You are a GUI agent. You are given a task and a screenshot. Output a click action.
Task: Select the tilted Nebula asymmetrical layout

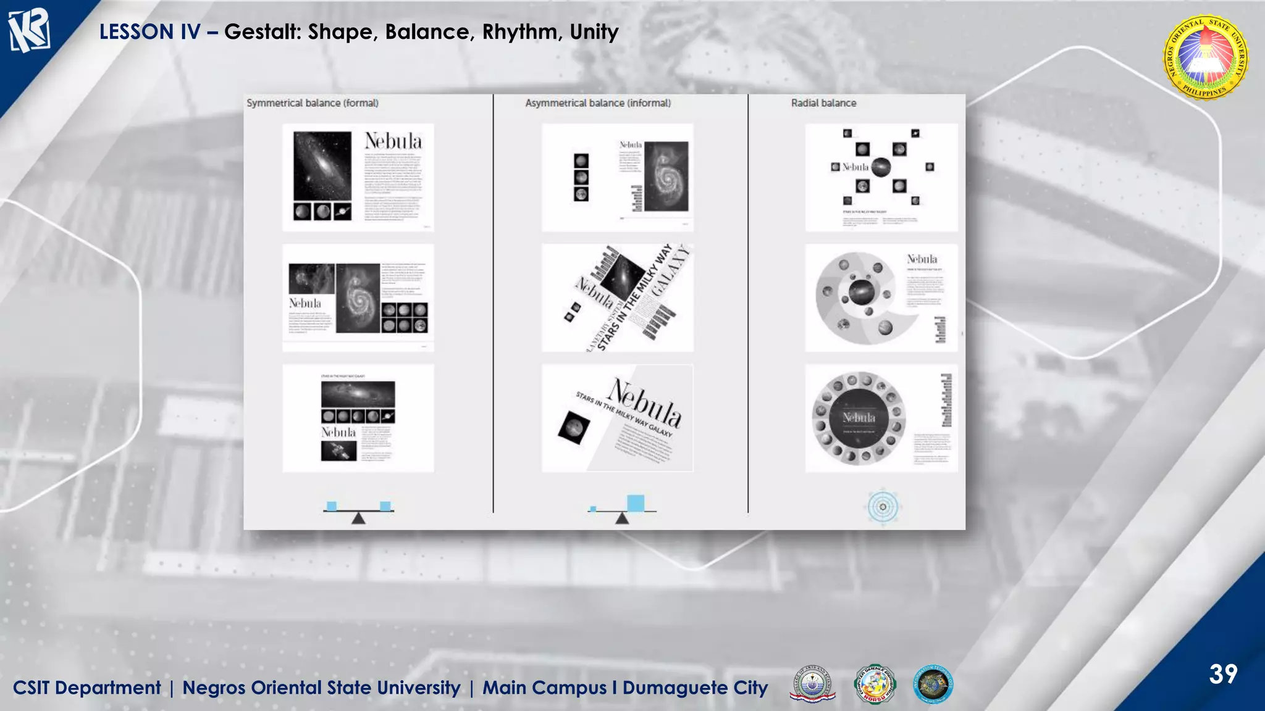tap(618, 418)
